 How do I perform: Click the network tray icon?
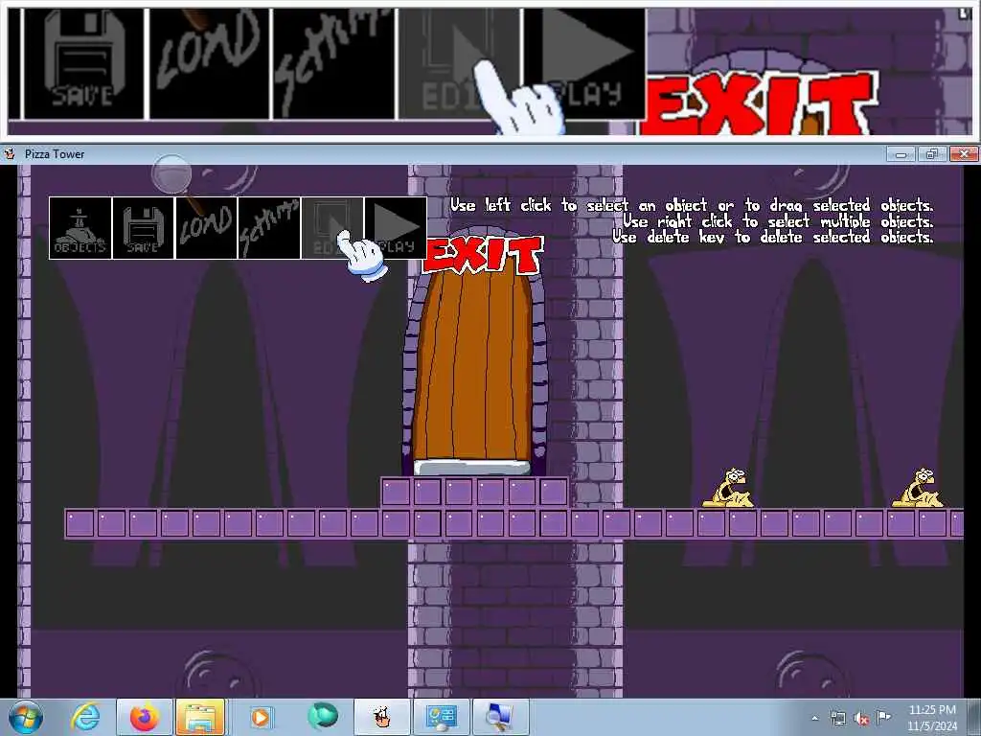click(837, 719)
